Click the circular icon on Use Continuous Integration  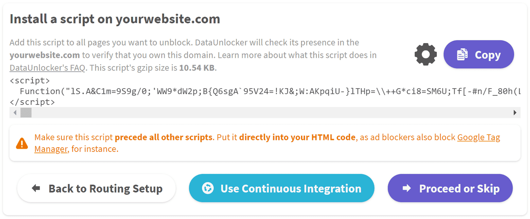point(208,188)
